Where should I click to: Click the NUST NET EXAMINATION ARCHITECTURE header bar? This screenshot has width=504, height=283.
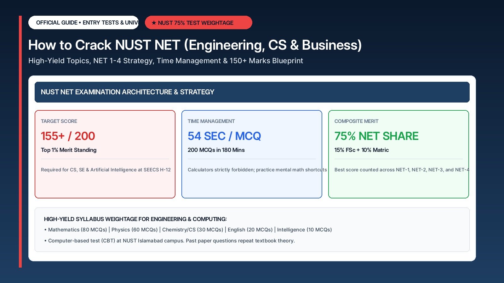(252, 92)
